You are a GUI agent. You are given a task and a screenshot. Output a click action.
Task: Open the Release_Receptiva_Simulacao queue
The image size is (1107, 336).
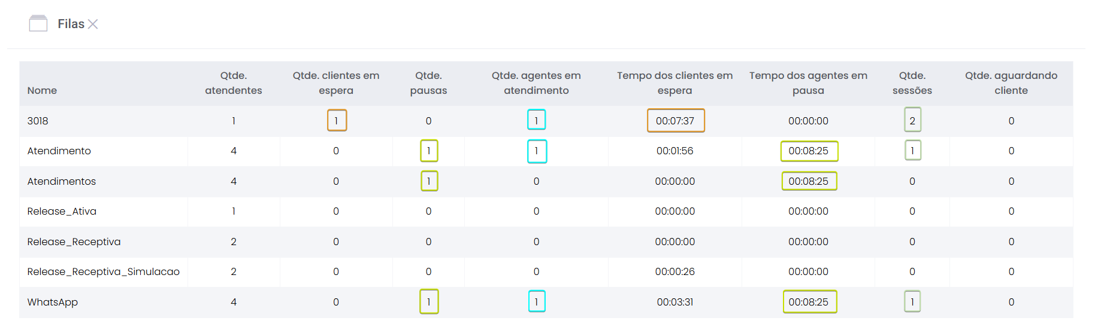pyautogui.click(x=103, y=271)
